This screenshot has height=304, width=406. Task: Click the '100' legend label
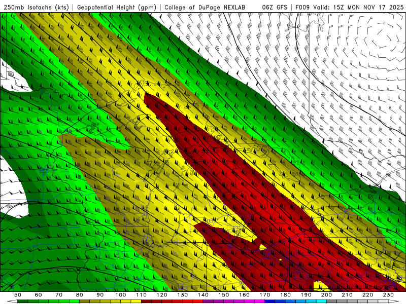point(121,295)
